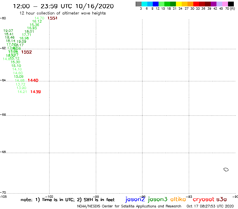Click the '1551' pass number label
The image size is (238, 209).
52,18
